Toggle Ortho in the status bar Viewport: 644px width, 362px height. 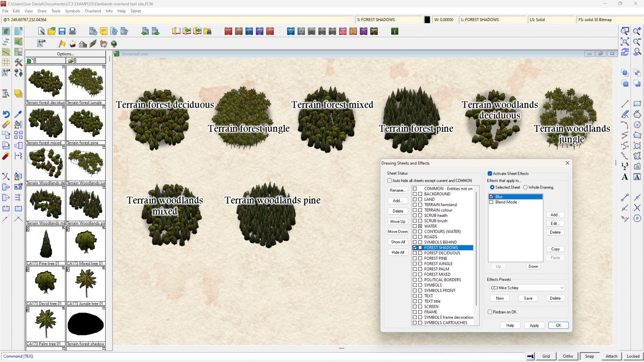568,356
